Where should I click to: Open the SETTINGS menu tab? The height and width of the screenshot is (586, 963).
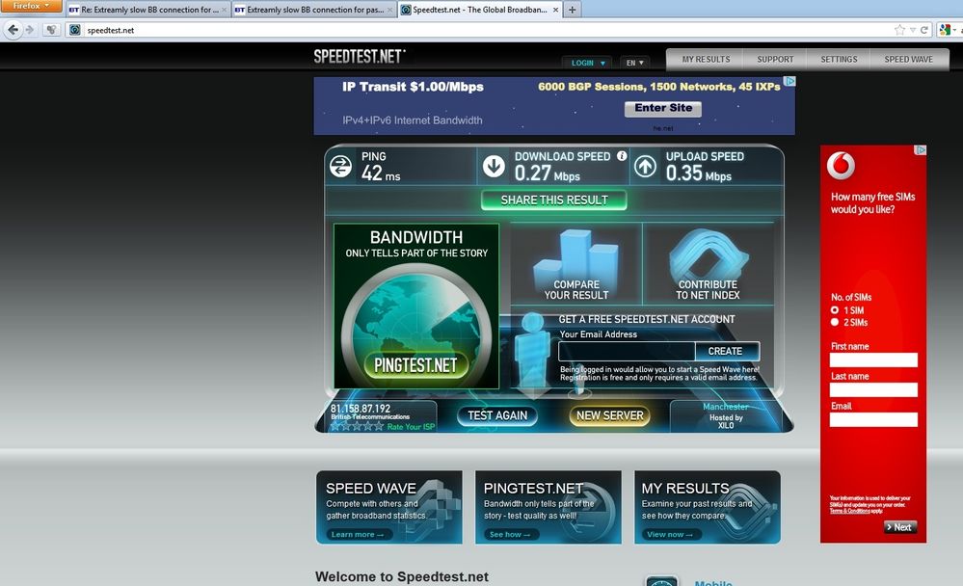coord(839,60)
